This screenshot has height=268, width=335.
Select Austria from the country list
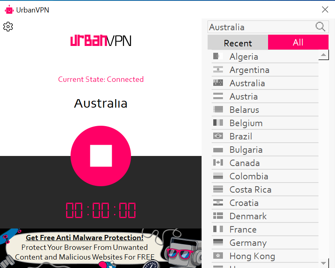pyautogui.click(x=265, y=97)
